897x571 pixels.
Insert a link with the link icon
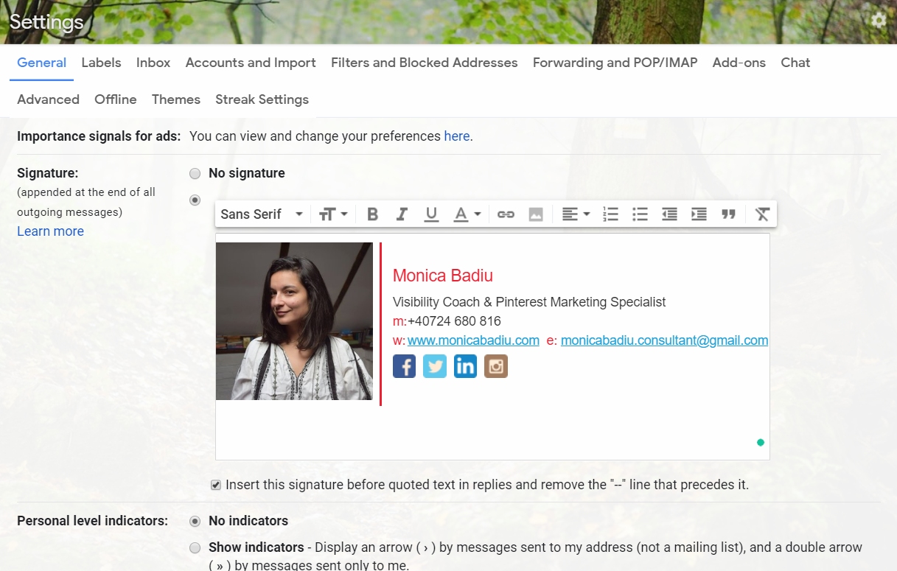point(506,214)
